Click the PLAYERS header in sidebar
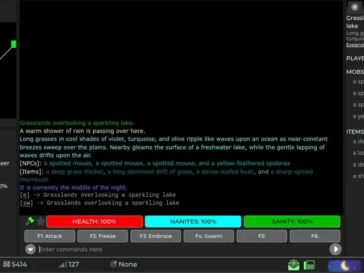The image size is (364, 273). click(355, 58)
